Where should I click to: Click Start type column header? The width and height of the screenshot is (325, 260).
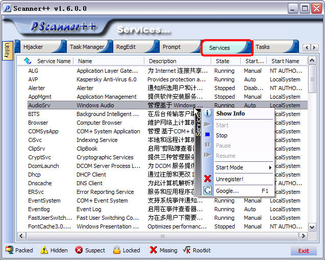[254, 61]
